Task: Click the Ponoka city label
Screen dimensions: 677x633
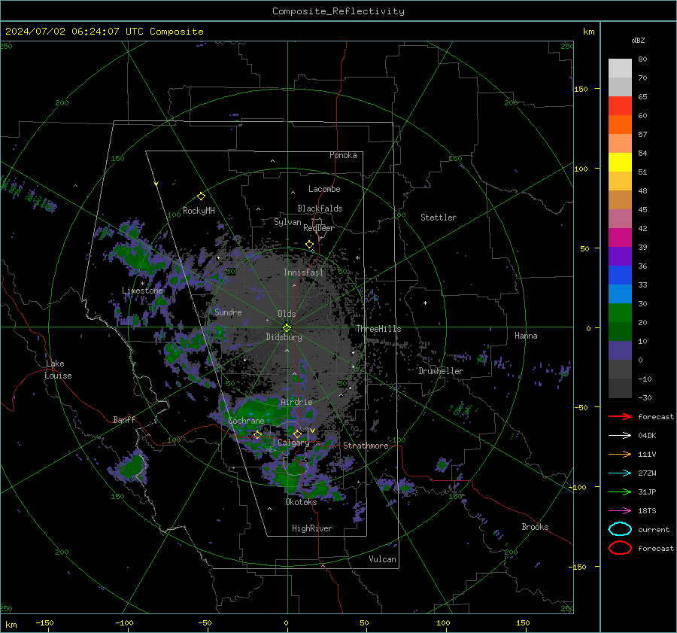Action: [x=343, y=155]
